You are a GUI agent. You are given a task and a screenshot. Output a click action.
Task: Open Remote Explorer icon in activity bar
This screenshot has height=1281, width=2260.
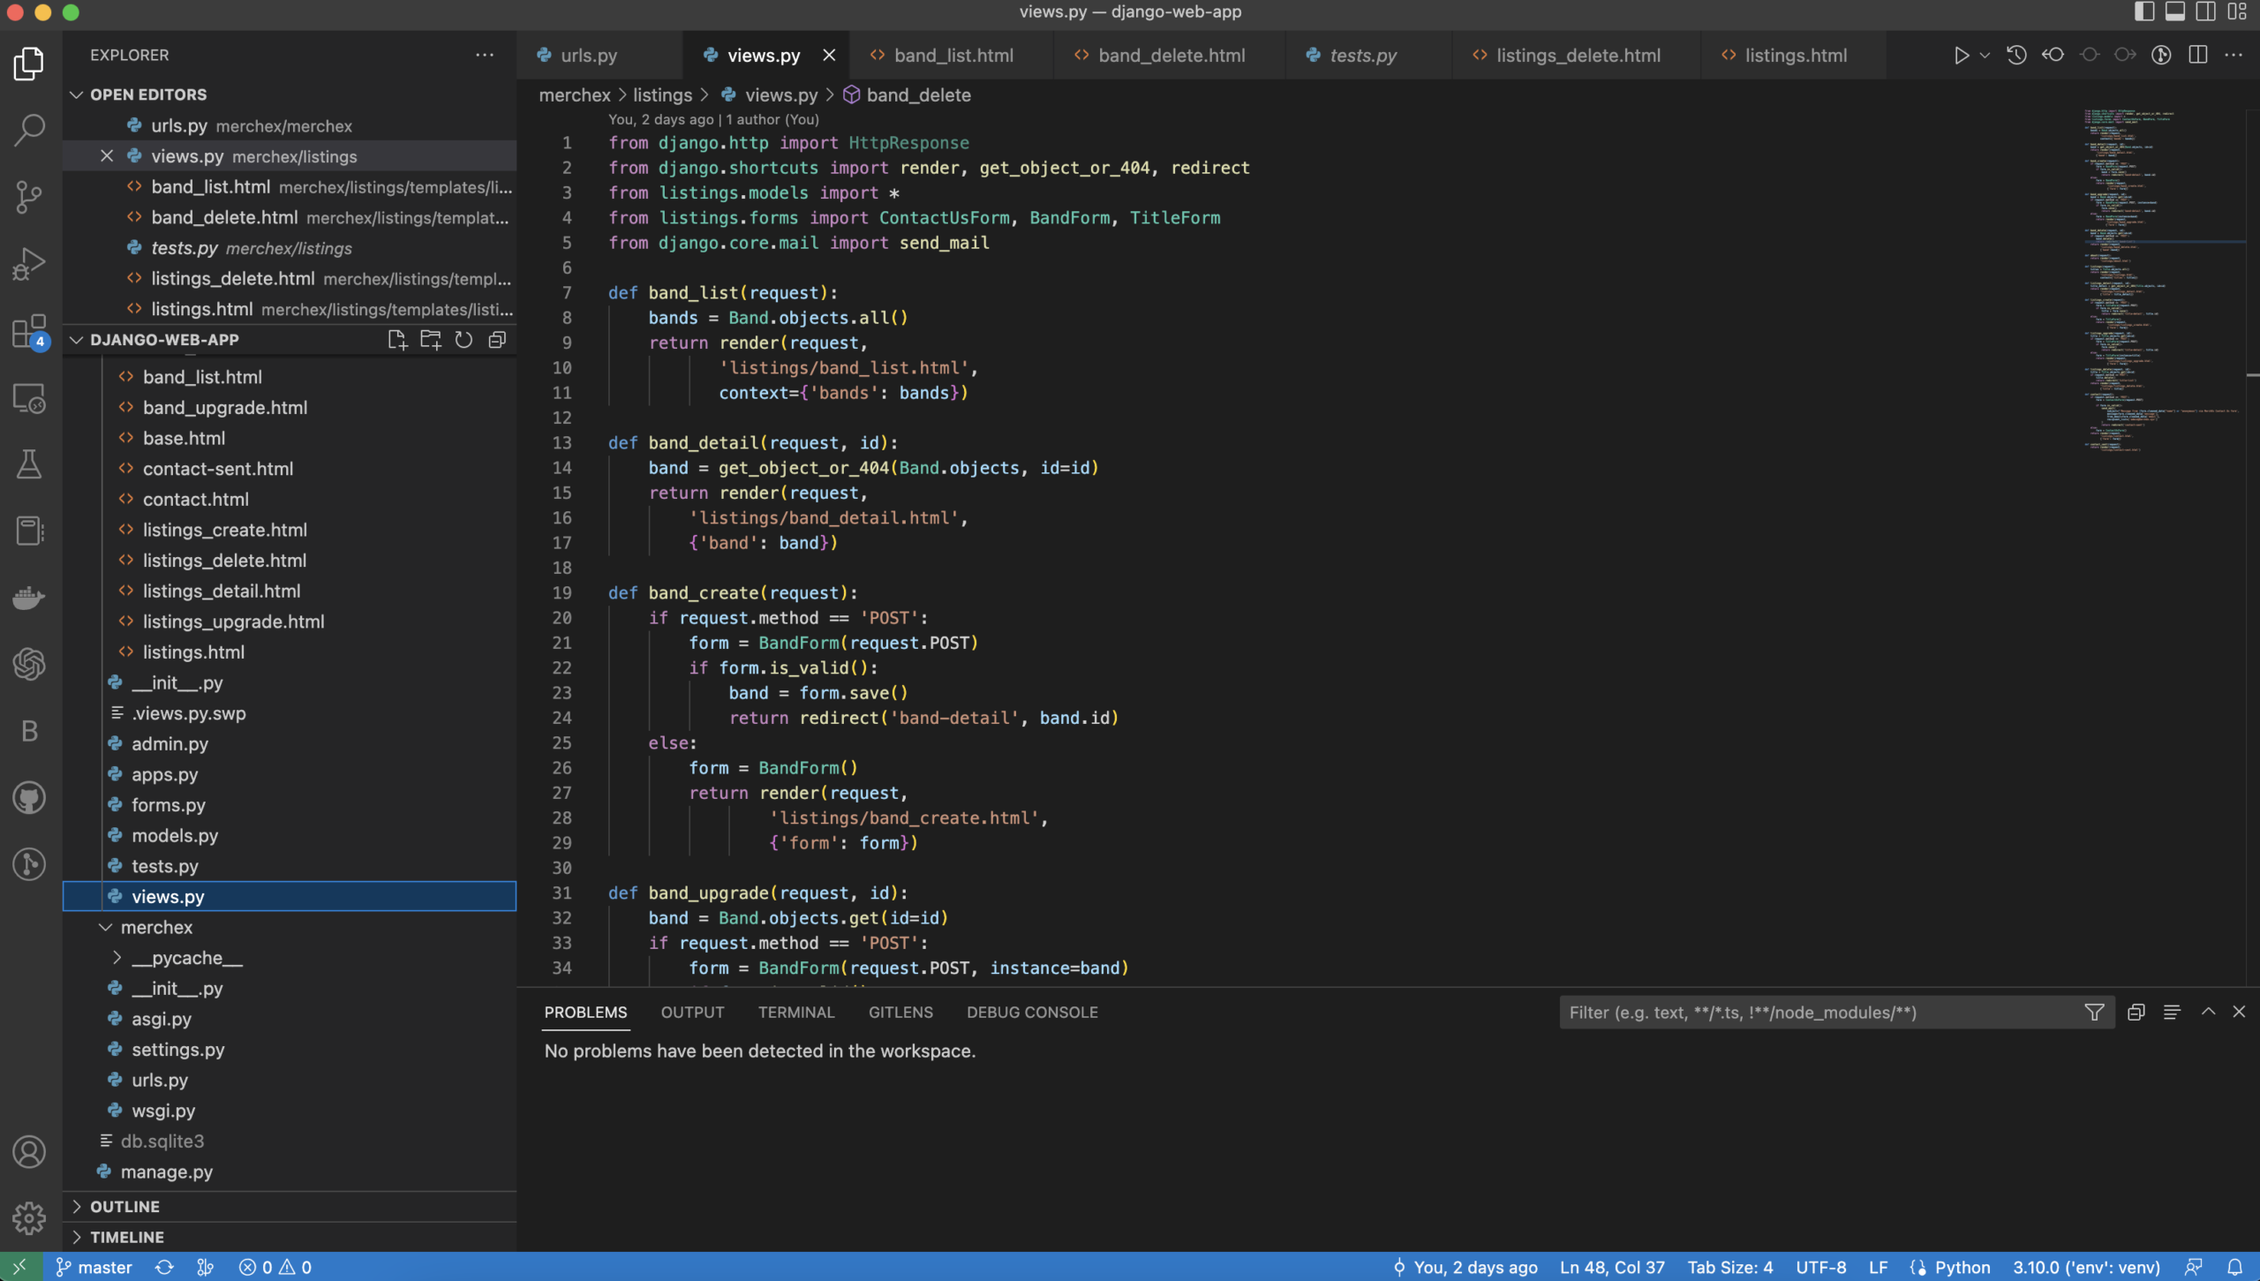[x=29, y=398]
